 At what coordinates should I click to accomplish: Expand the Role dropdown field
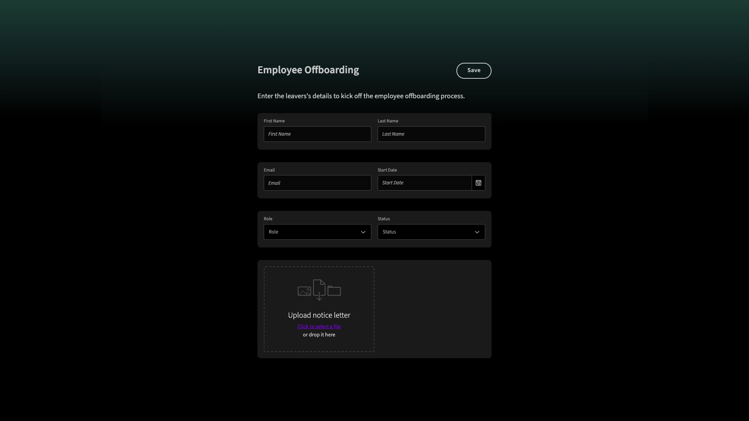click(312, 232)
